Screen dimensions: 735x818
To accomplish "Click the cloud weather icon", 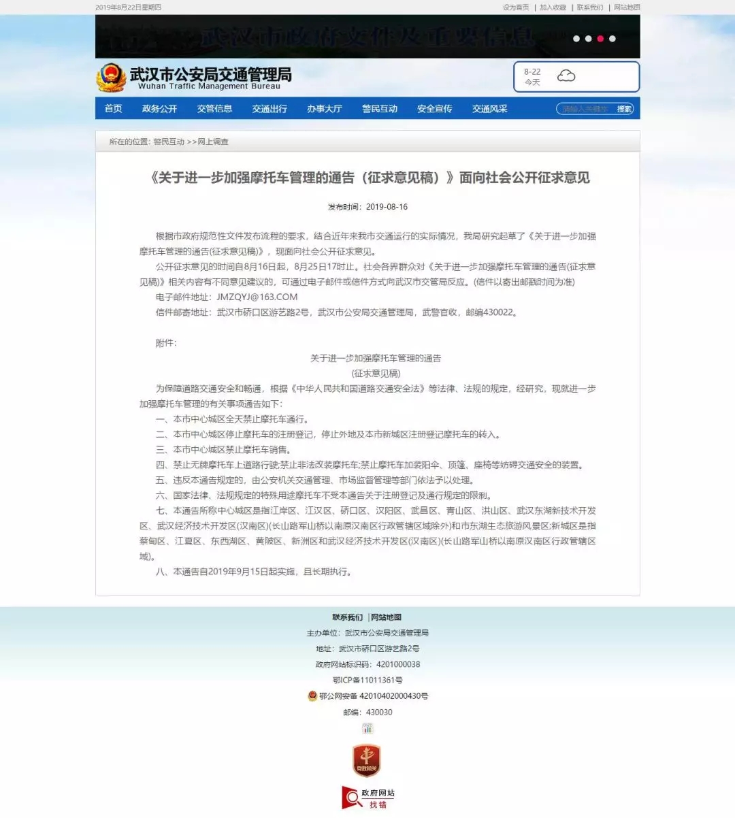I will tap(566, 76).
